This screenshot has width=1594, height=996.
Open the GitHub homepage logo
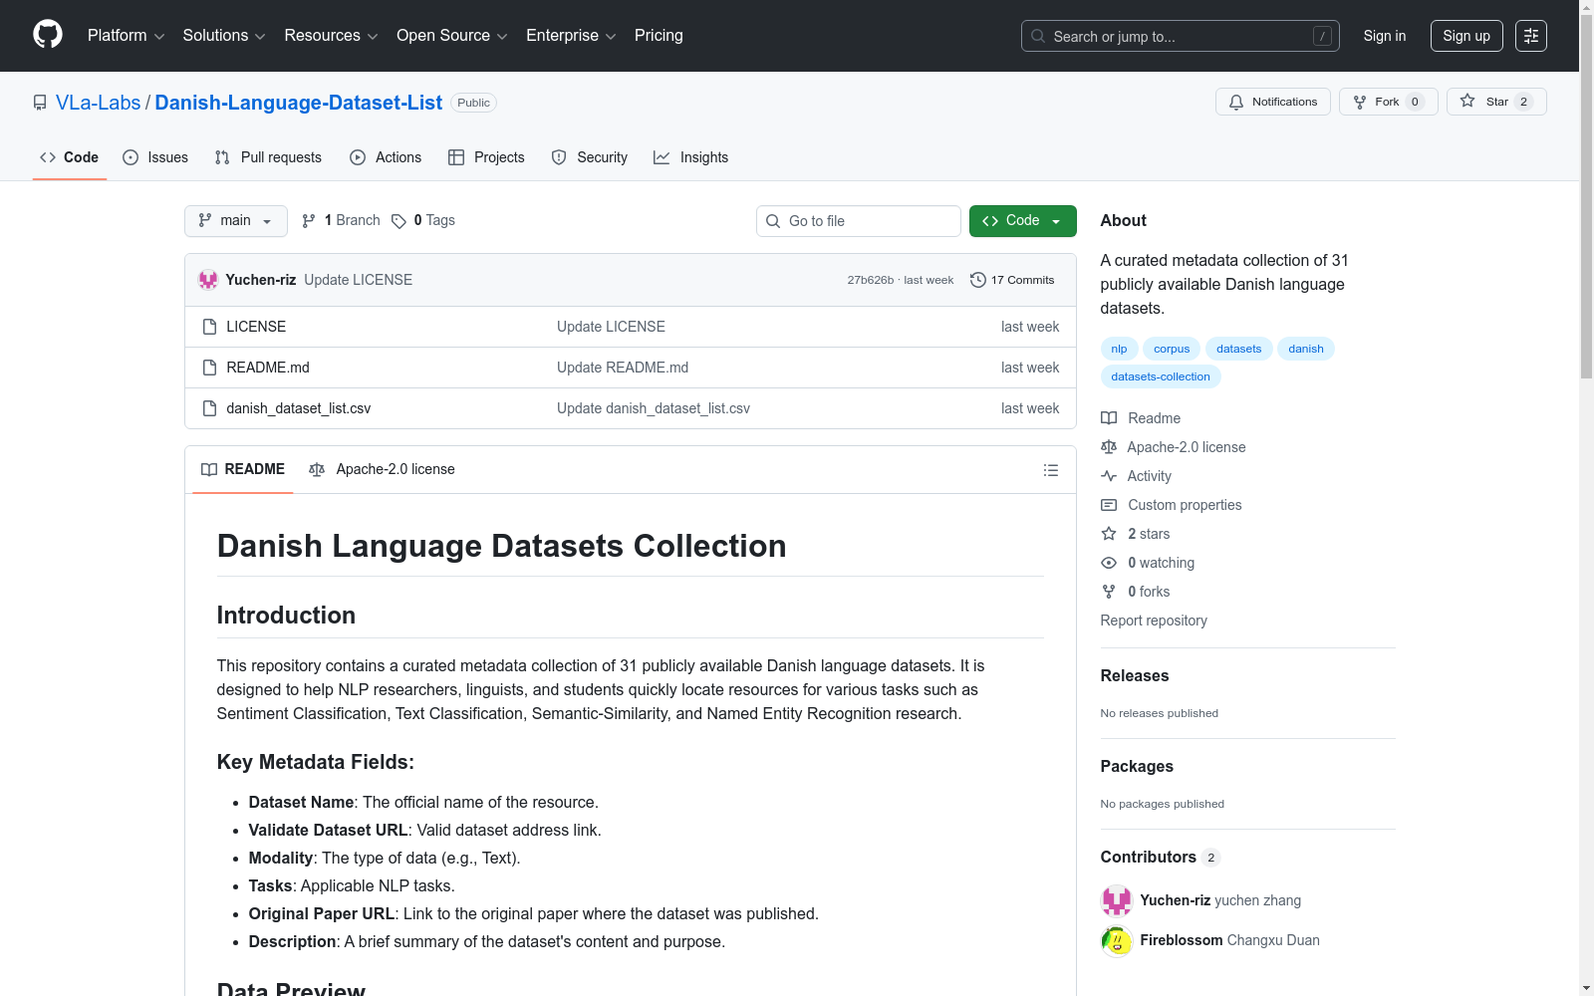(x=48, y=35)
